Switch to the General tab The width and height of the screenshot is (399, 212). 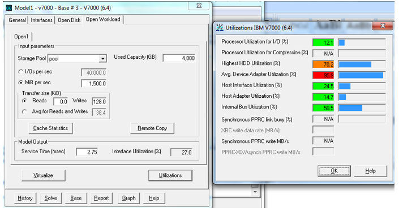click(17, 20)
